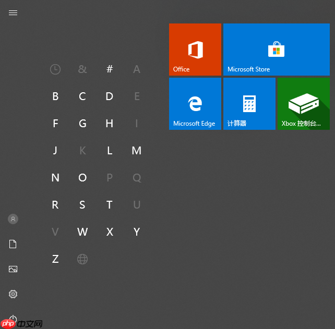The image size is (335, 329).
Task: Open the hamburger menu at top left
Action: click(13, 13)
